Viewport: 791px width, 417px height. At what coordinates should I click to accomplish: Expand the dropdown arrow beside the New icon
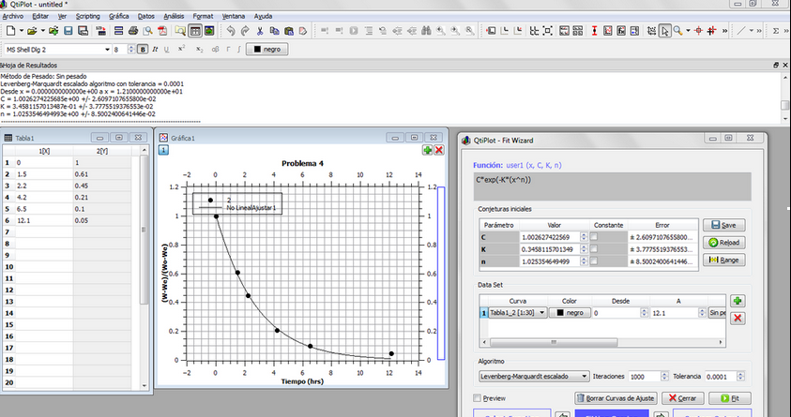click(x=22, y=31)
